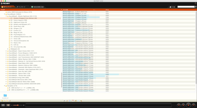The width and height of the screenshot is (197, 108).
Task: Stop playback
Action: click(183, 105)
